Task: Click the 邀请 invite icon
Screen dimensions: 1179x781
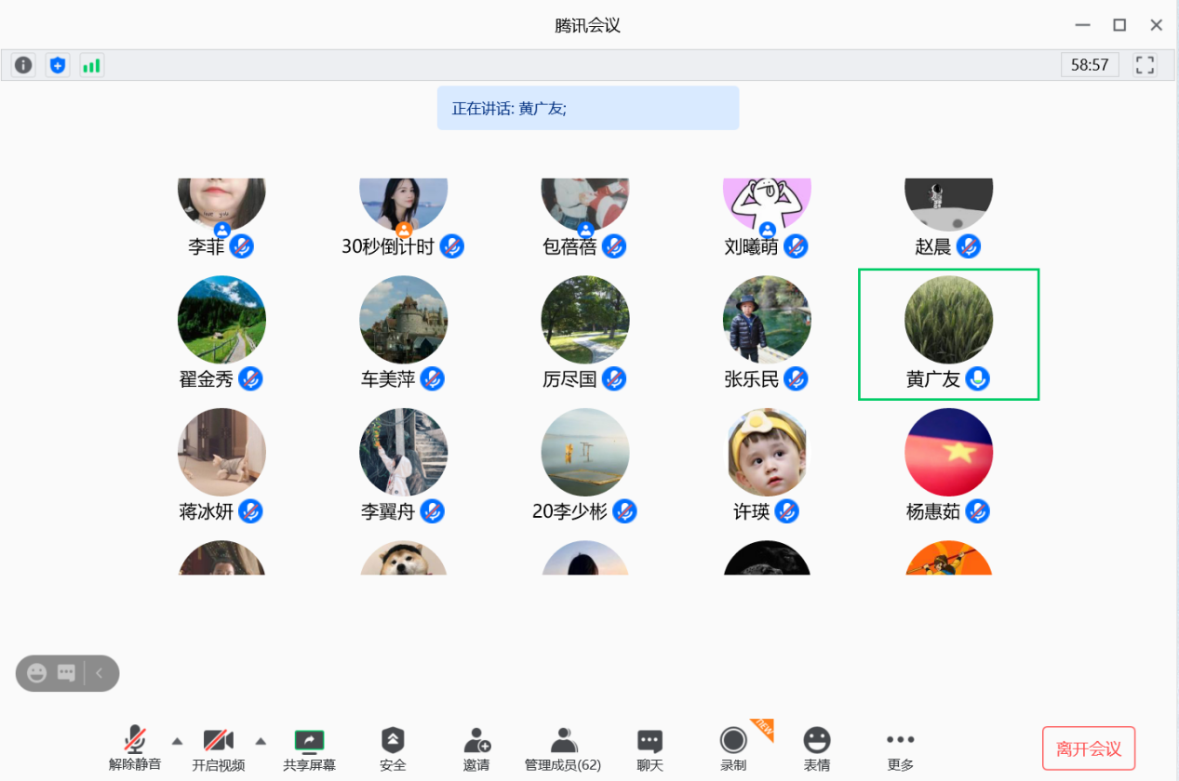Action: tap(476, 749)
